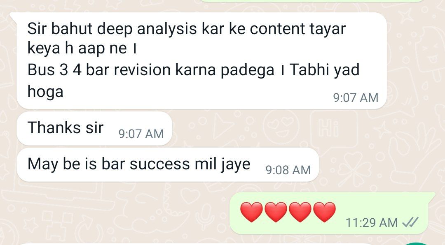The height and width of the screenshot is (245, 445).
Task: Select the 'Thanks sir' message bubble
Action: tap(94, 128)
